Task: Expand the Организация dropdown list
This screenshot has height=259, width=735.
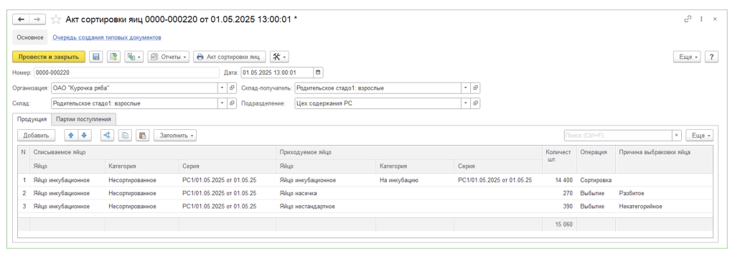Action: [x=223, y=88]
